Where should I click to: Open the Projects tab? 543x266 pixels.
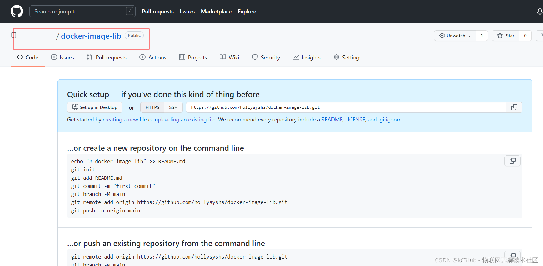(x=193, y=57)
